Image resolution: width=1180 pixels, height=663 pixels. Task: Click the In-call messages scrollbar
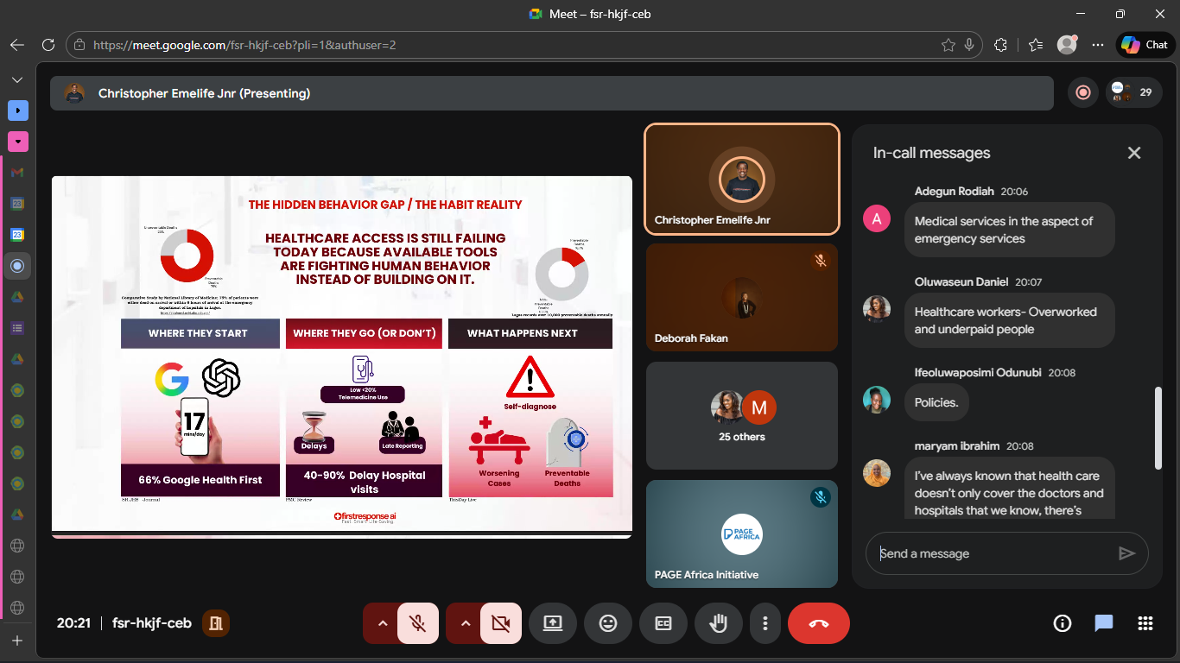[1158, 429]
